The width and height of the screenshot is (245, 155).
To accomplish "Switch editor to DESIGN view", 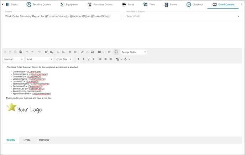I will click(x=11, y=140).
